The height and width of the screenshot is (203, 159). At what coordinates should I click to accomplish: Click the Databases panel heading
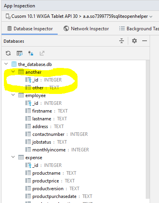[14, 41]
